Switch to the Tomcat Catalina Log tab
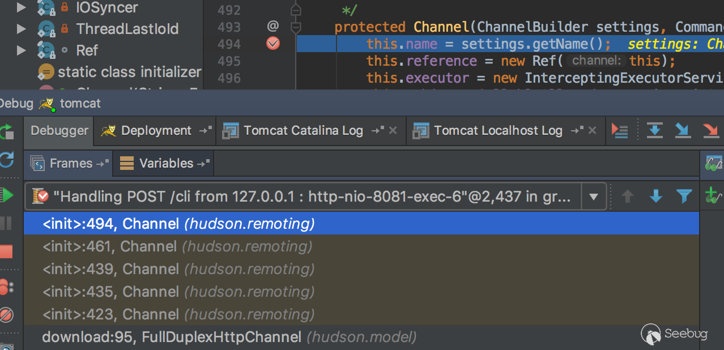This screenshot has width=724, height=350. (x=303, y=131)
